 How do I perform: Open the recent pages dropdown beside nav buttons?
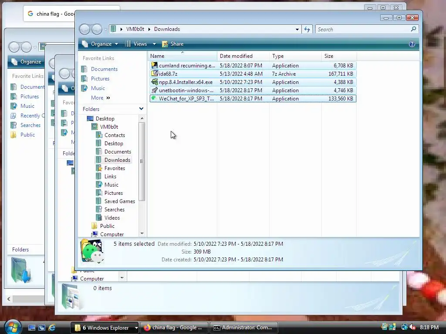click(106, 29)
